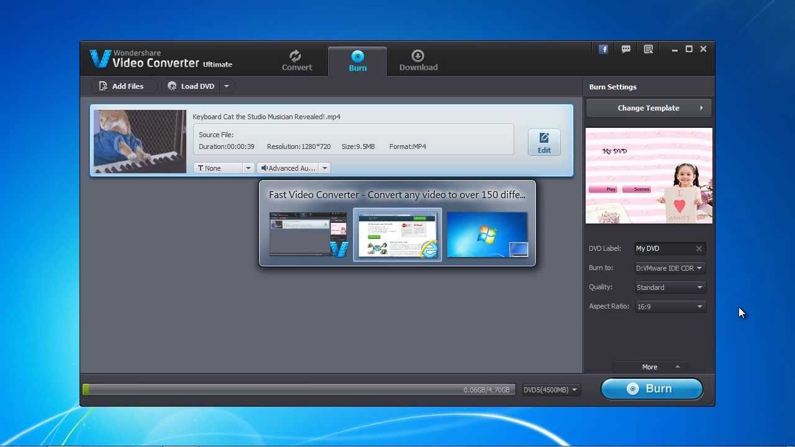The image size is (795, 447).
Task: Open the Aspect Ratio 16:9 dropdown
Action: tap(670, 307)
